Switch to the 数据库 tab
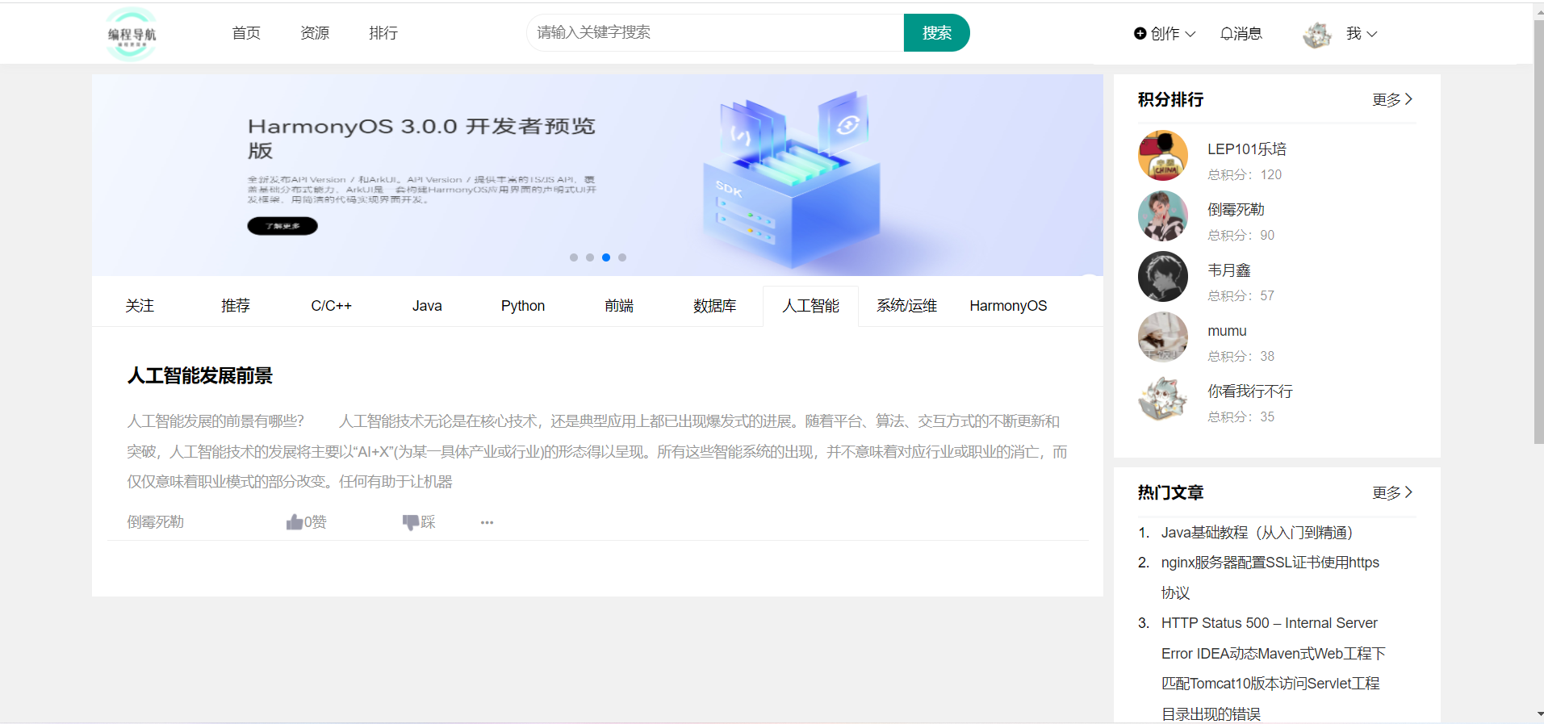Image resolution: width=1544 pixels, height=724 pixels. point(715,306)
